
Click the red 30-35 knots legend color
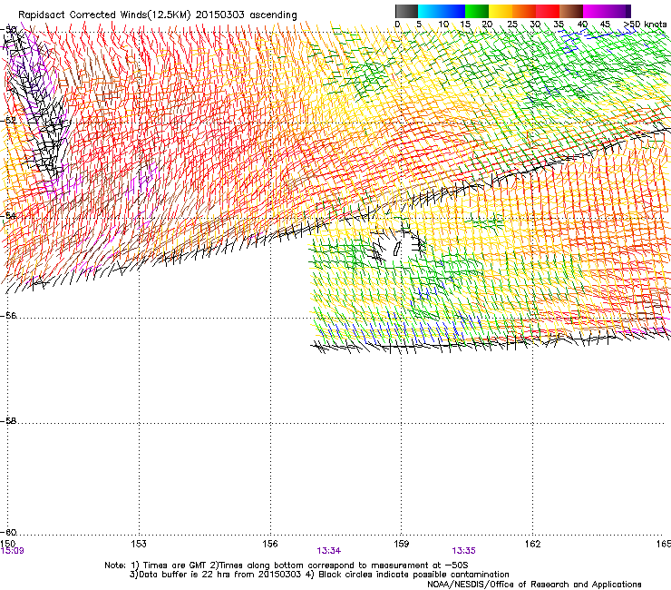pyautogui.click(x=548, y=11)
